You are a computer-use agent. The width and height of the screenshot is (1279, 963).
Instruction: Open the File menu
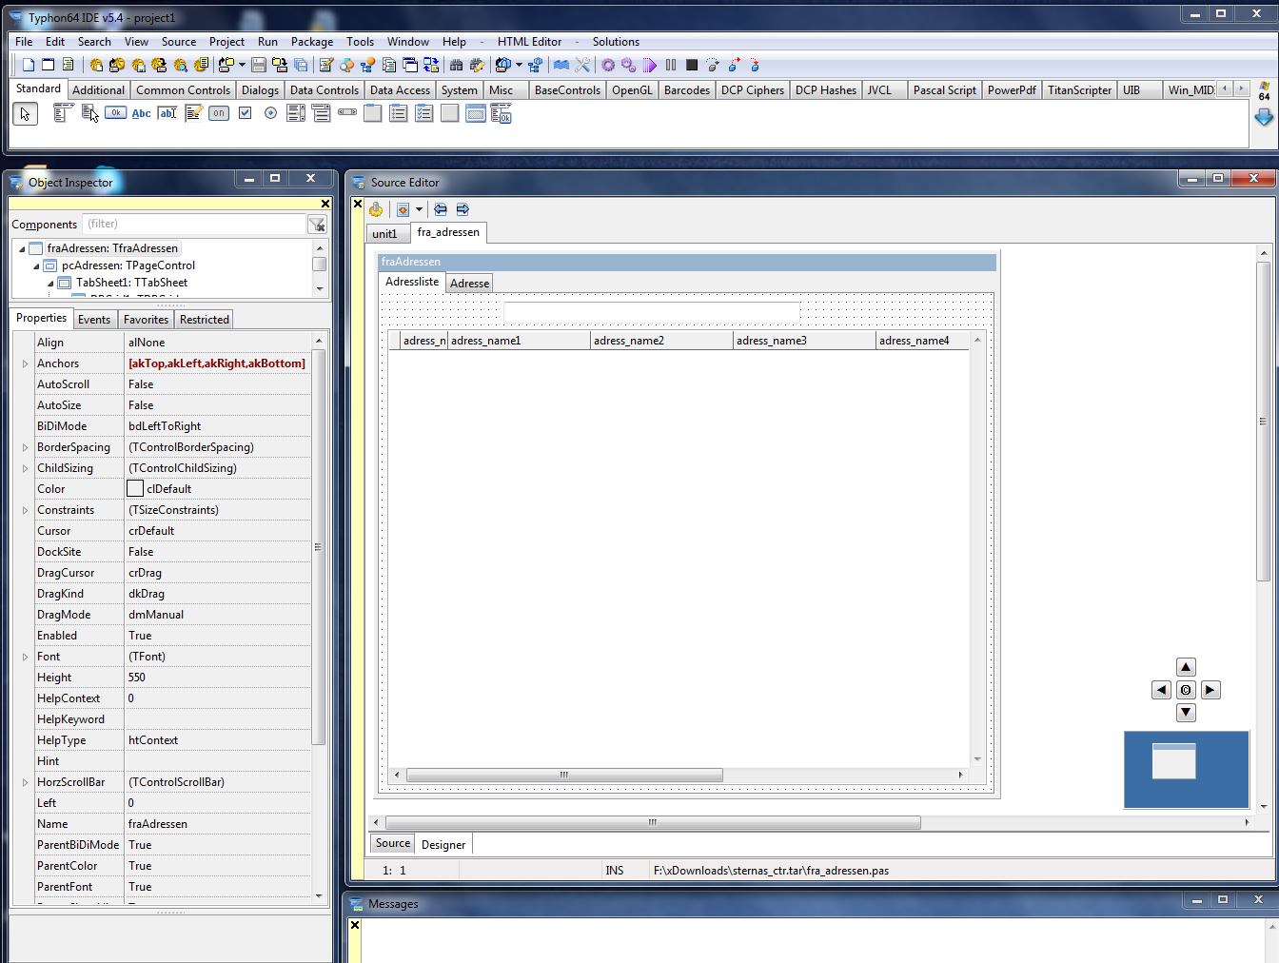pyautogui.click(x=24, y=42)
